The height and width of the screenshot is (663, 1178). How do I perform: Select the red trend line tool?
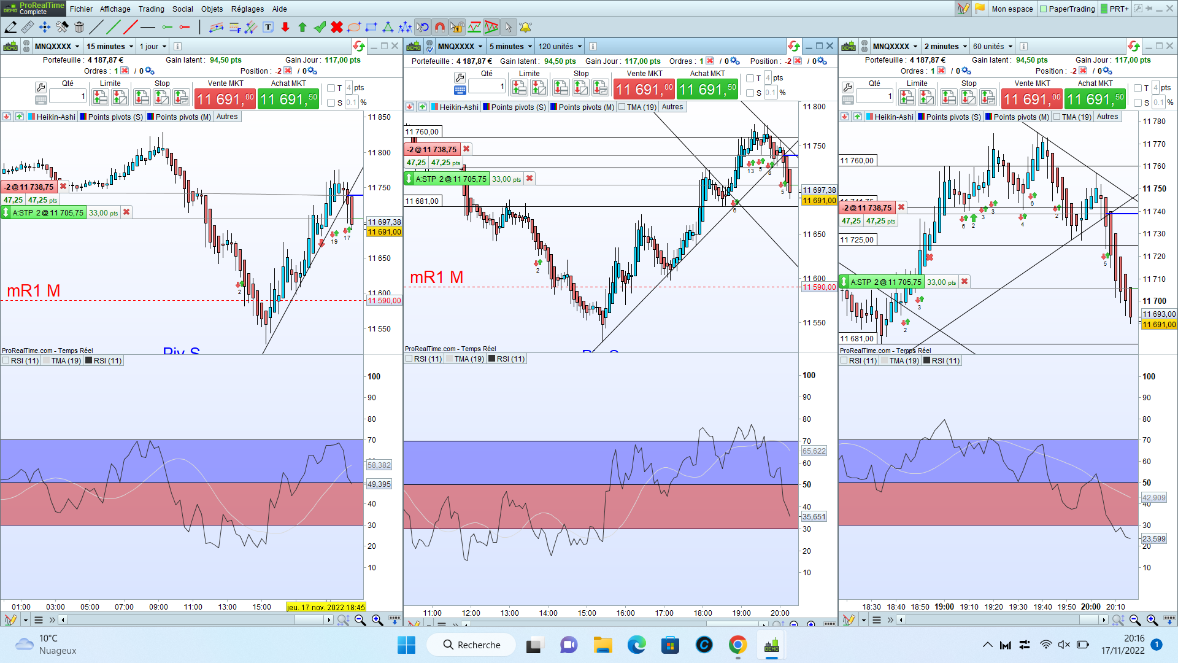[x=130, y=27]
